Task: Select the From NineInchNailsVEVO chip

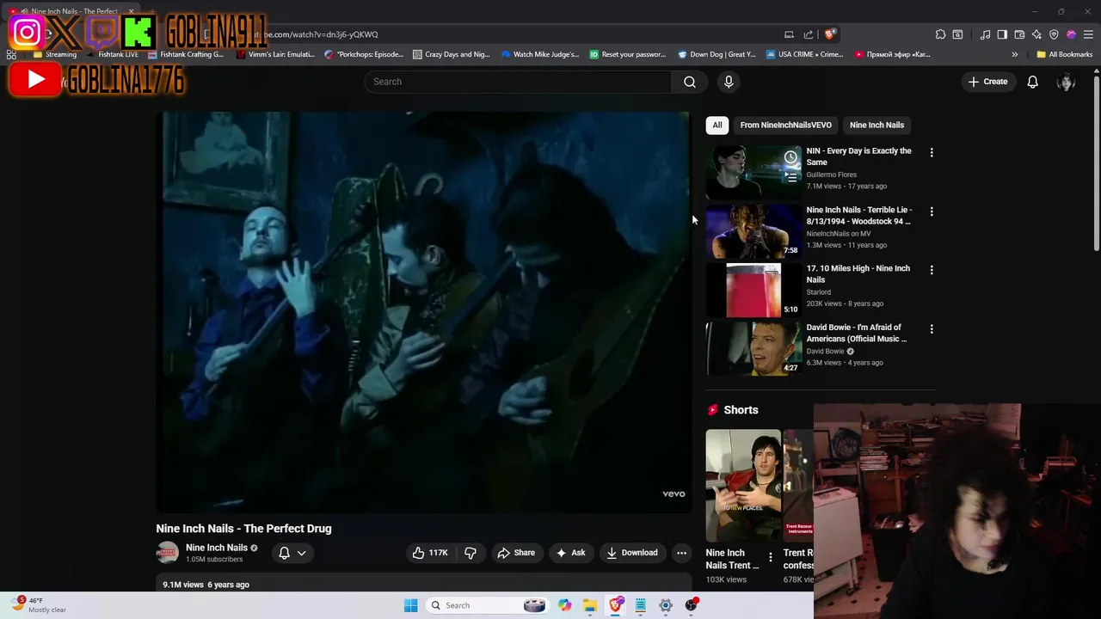Action: pyautogui.click(x=786, y=125)
